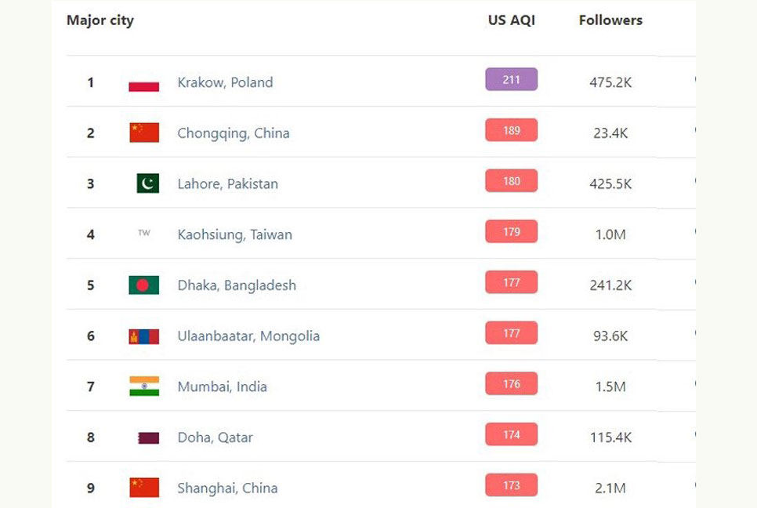757x508 pixels.
Task: Open the Krakow, Poland city link
Action: tap(225, 82)
